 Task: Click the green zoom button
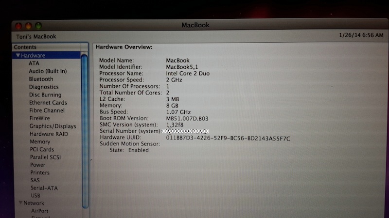[x=38, y=26]
